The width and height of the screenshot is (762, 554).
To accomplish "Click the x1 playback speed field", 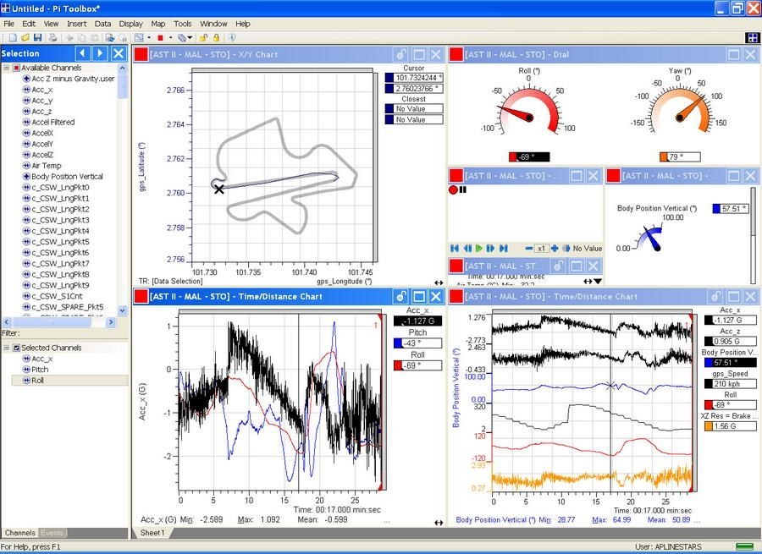I will click(x=541, y=248).
